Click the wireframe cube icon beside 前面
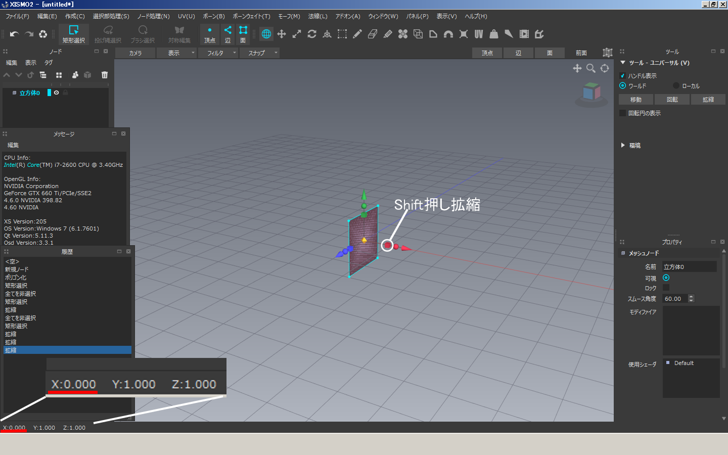This screenshot has width=728, height=455. [x=608, y=53]
